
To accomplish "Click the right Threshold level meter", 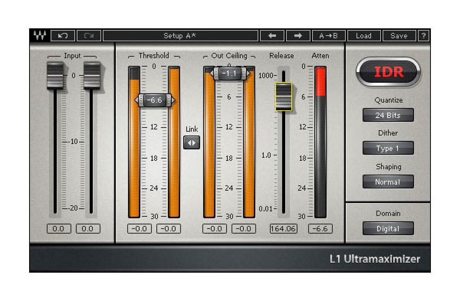I will (x=174, y=142).
